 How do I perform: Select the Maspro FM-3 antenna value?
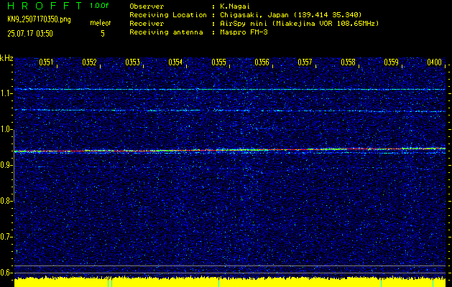point(244,32)
